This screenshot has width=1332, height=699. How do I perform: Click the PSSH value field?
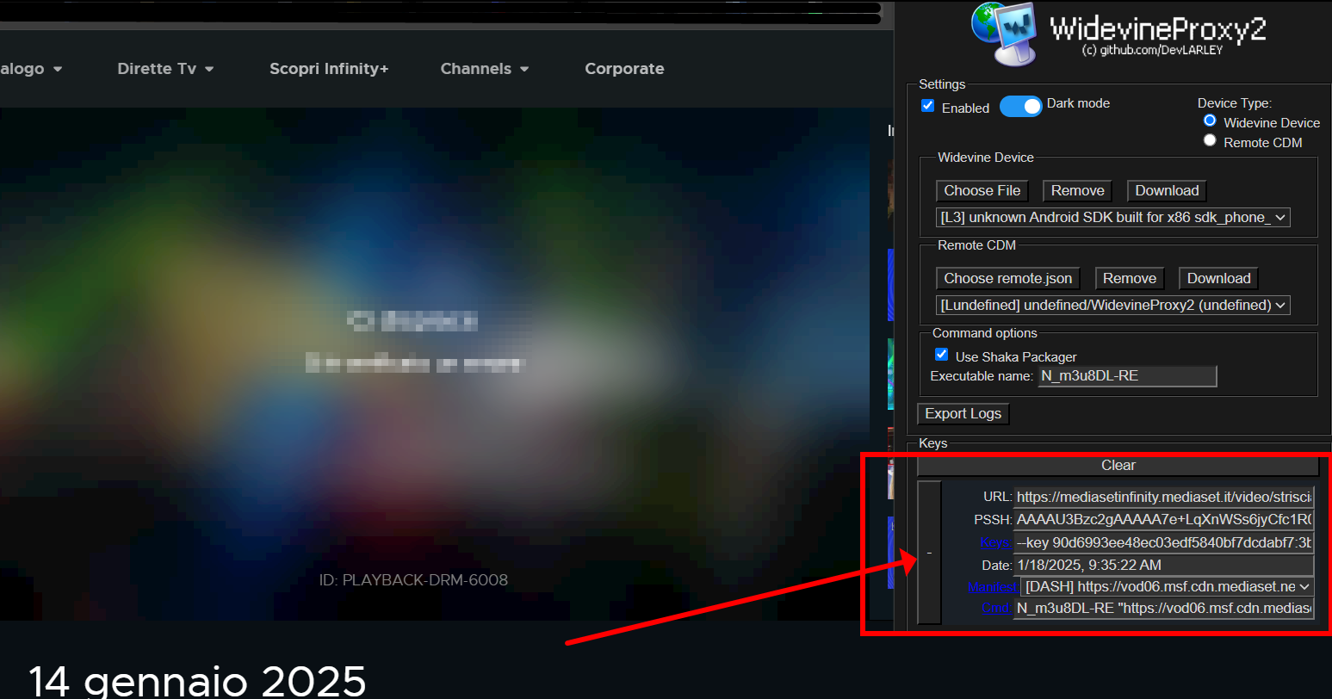(1164, 519)
